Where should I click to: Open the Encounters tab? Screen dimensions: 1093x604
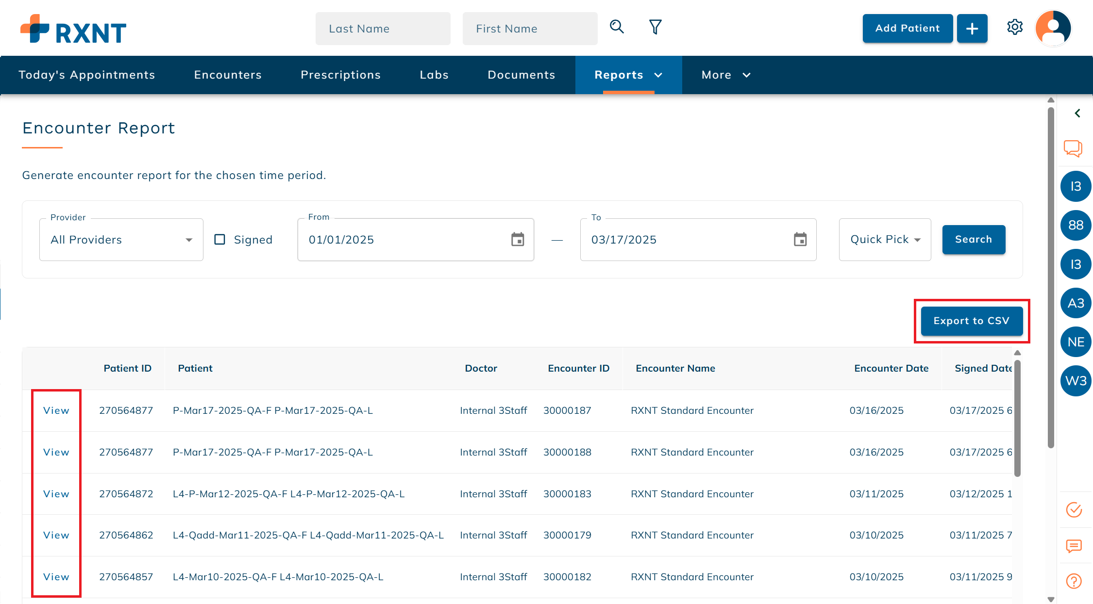228,75
